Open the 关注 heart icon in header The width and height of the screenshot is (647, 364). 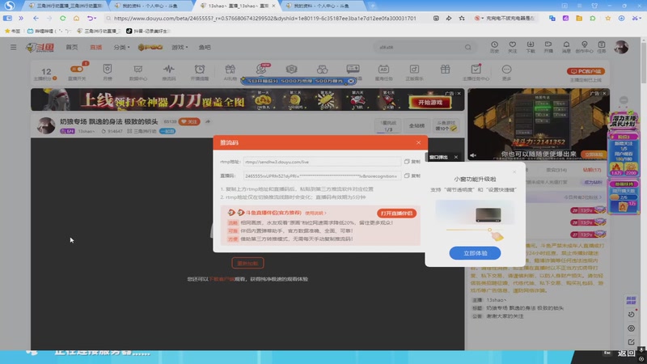click(x=513, y=47)
